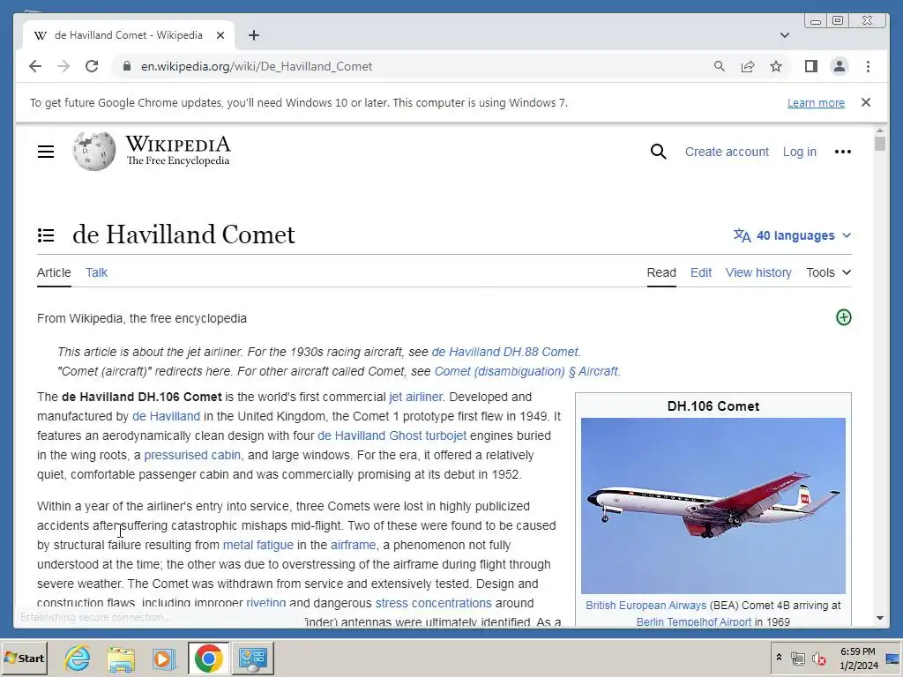Click the "DH.106 Comet" infobox title
Viewport: 903px width, 677px height.
tap(713, 405)
